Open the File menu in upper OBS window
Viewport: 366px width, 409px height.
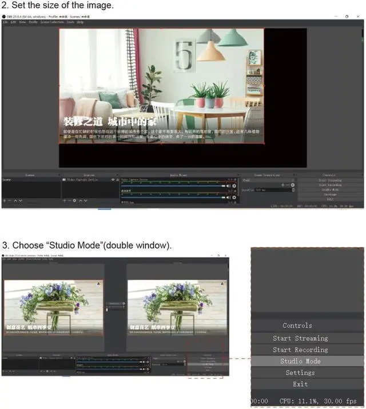5,22
